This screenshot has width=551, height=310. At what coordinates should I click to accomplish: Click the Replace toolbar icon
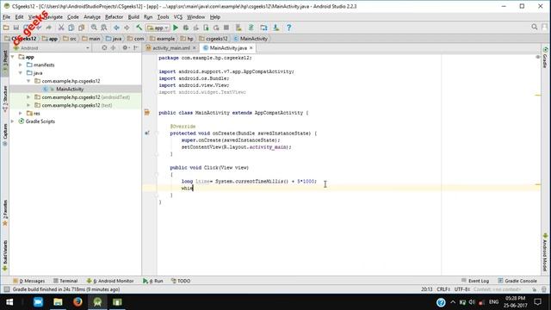pos(104,28)
